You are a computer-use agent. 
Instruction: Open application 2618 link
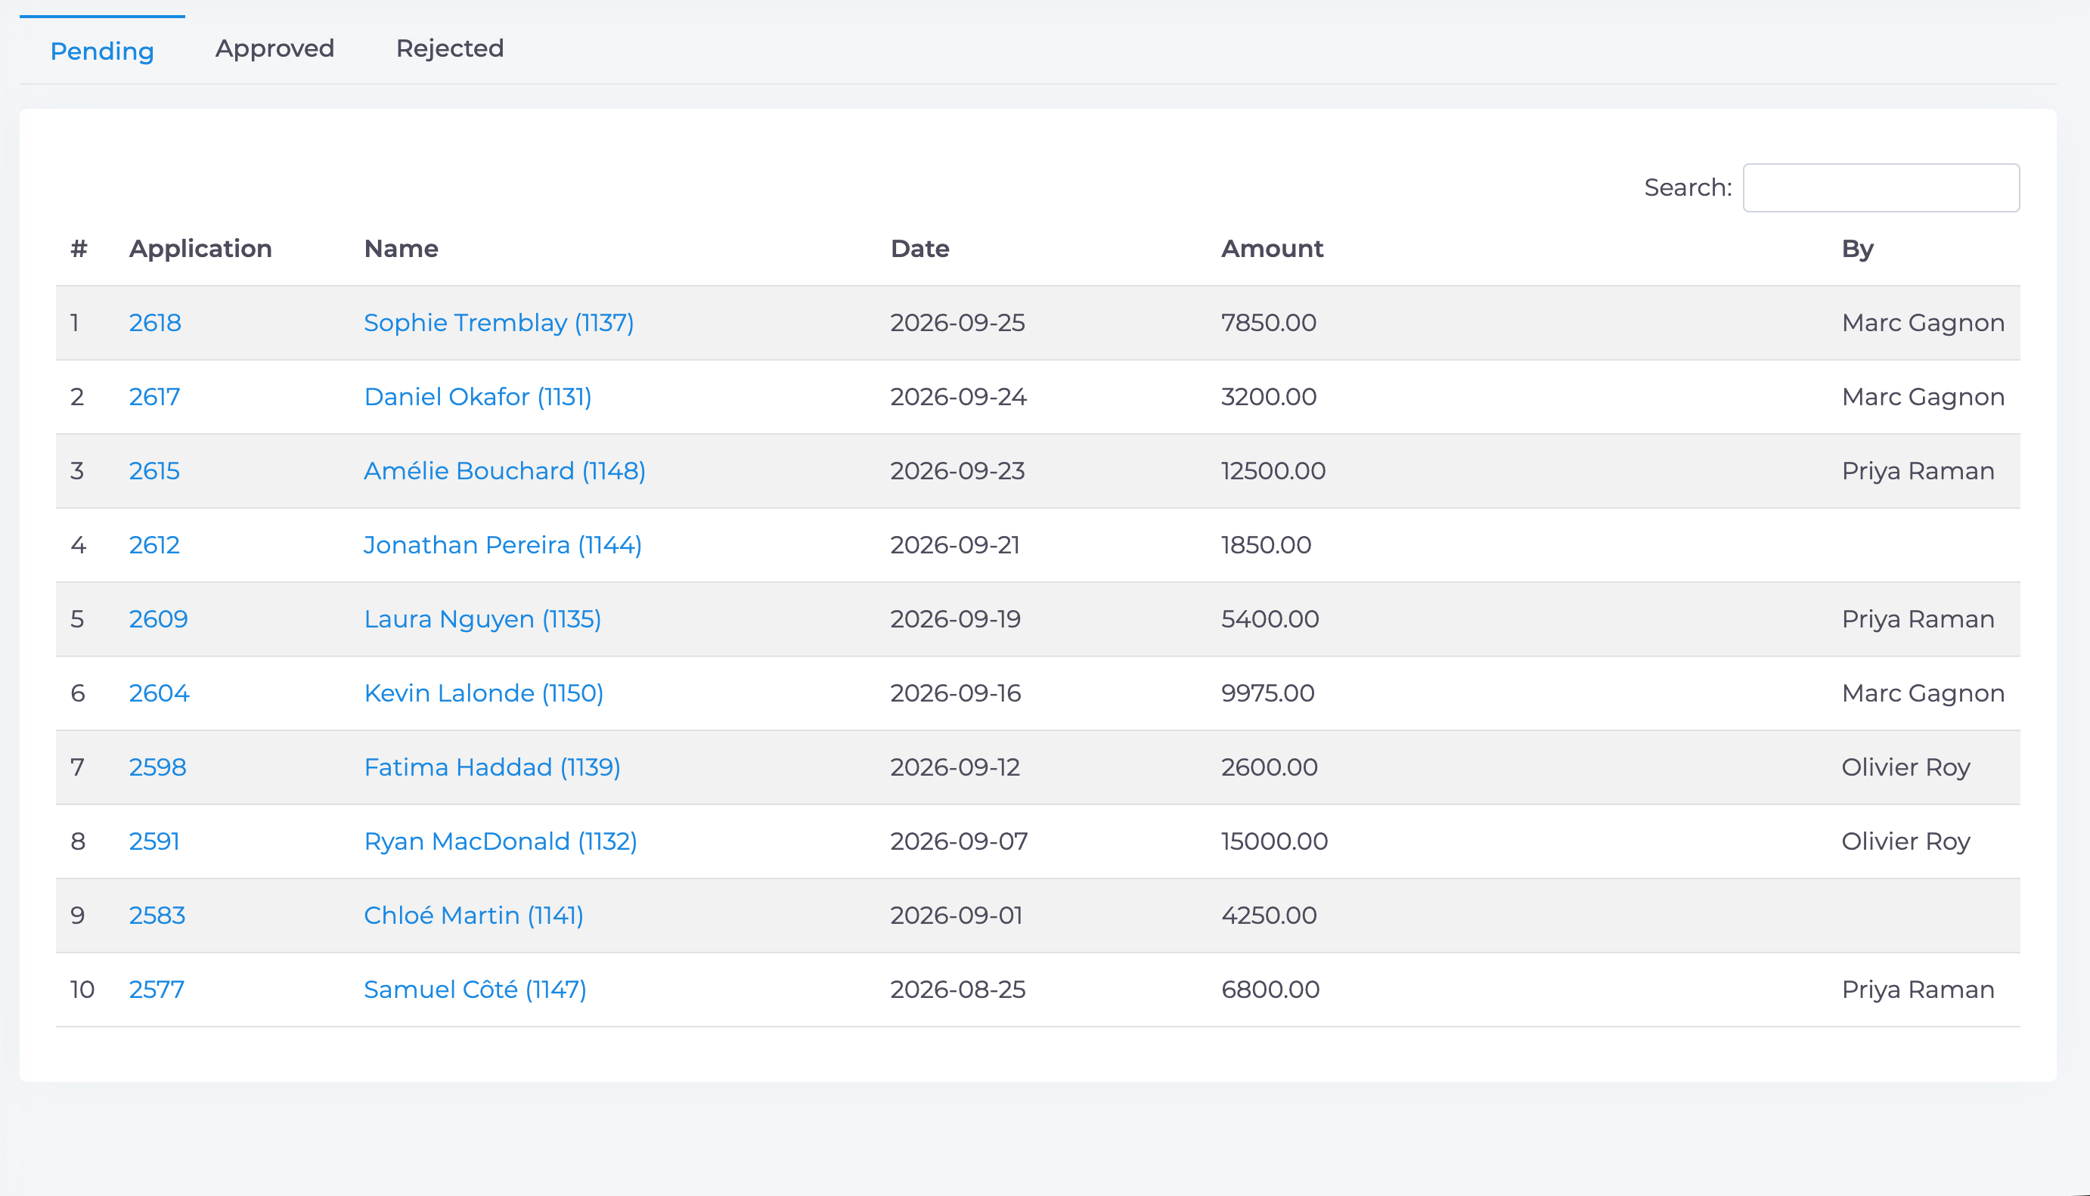[x=155, y=323]
